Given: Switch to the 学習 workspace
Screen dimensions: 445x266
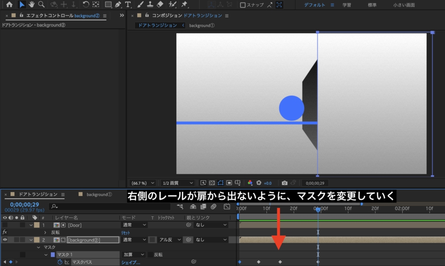Looking at the screenshot, I should (x=347, y=5).
